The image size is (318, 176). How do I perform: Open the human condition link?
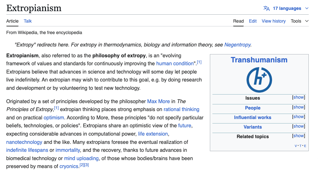(175, 64)
